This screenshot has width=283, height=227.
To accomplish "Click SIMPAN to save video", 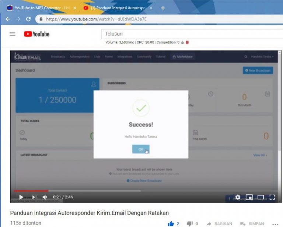I will click(252, 224).
